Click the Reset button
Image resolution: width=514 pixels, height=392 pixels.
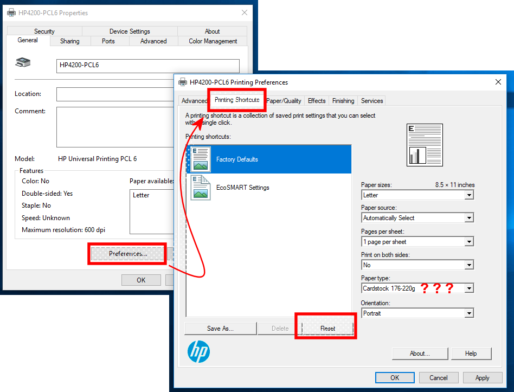pos(328,329)
